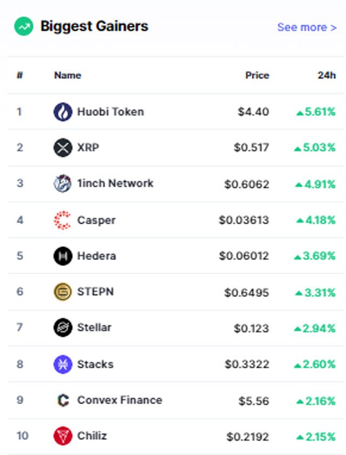346x455 pixels.
Task: Open the Huobi Token name link
Action: (111, 112)
